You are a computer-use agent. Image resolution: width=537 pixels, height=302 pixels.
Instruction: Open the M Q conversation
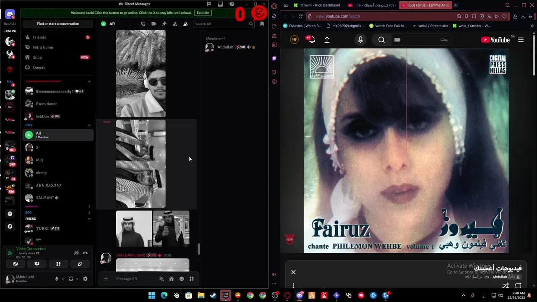[x=58, y=160]
